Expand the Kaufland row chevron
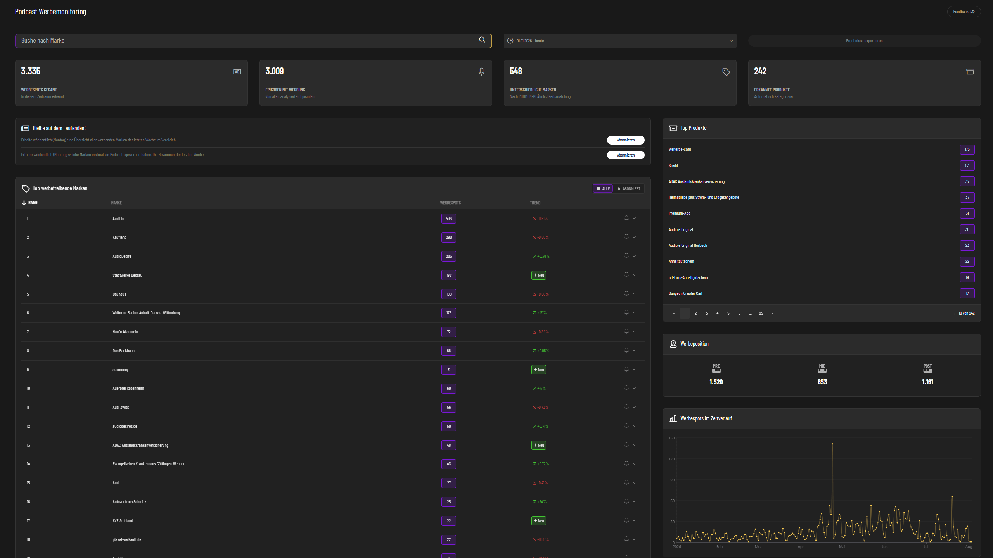The height and width of the screenshot is (558, 993). point(634,237)
